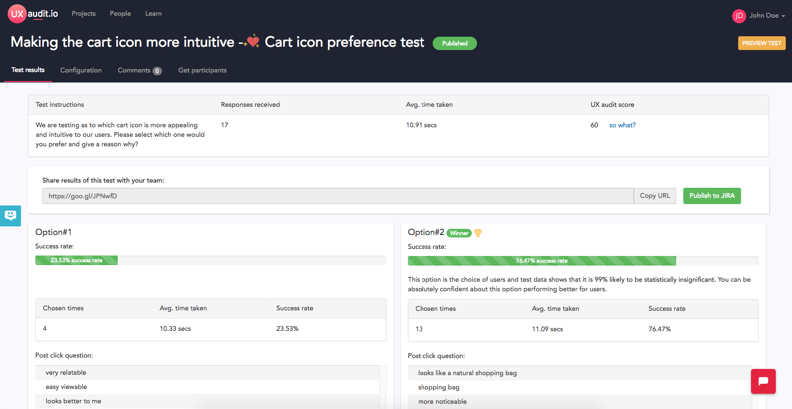Click the share URL text field
The image size is (792, 409).
(x=338, y=196)
